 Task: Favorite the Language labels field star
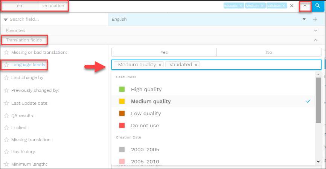pyautogui.click(x=6, y=65)
